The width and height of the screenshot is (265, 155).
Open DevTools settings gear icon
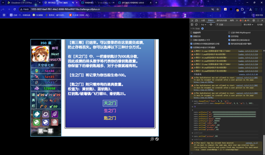[x=253, y=20]
